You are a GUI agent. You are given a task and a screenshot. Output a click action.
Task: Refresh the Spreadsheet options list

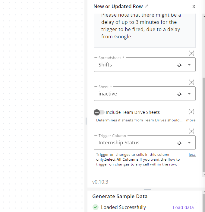(x=179, y=65)
